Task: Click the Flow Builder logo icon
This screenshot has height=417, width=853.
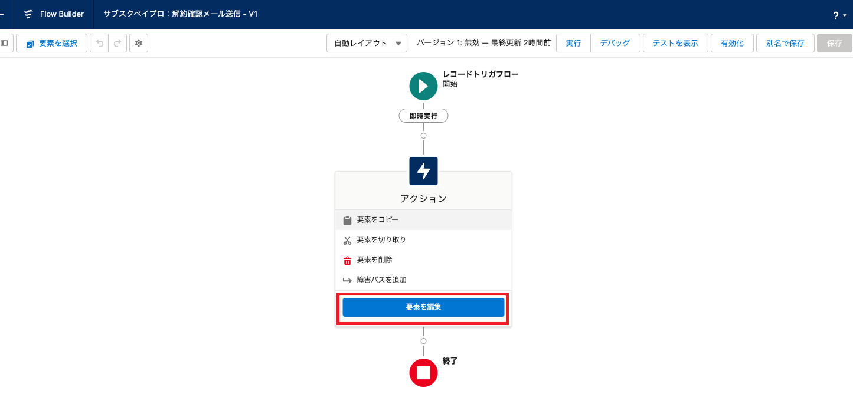Action: point(28,14)
